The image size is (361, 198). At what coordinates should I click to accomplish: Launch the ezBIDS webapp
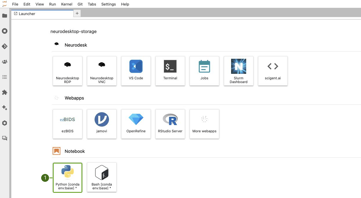point(68,124)
